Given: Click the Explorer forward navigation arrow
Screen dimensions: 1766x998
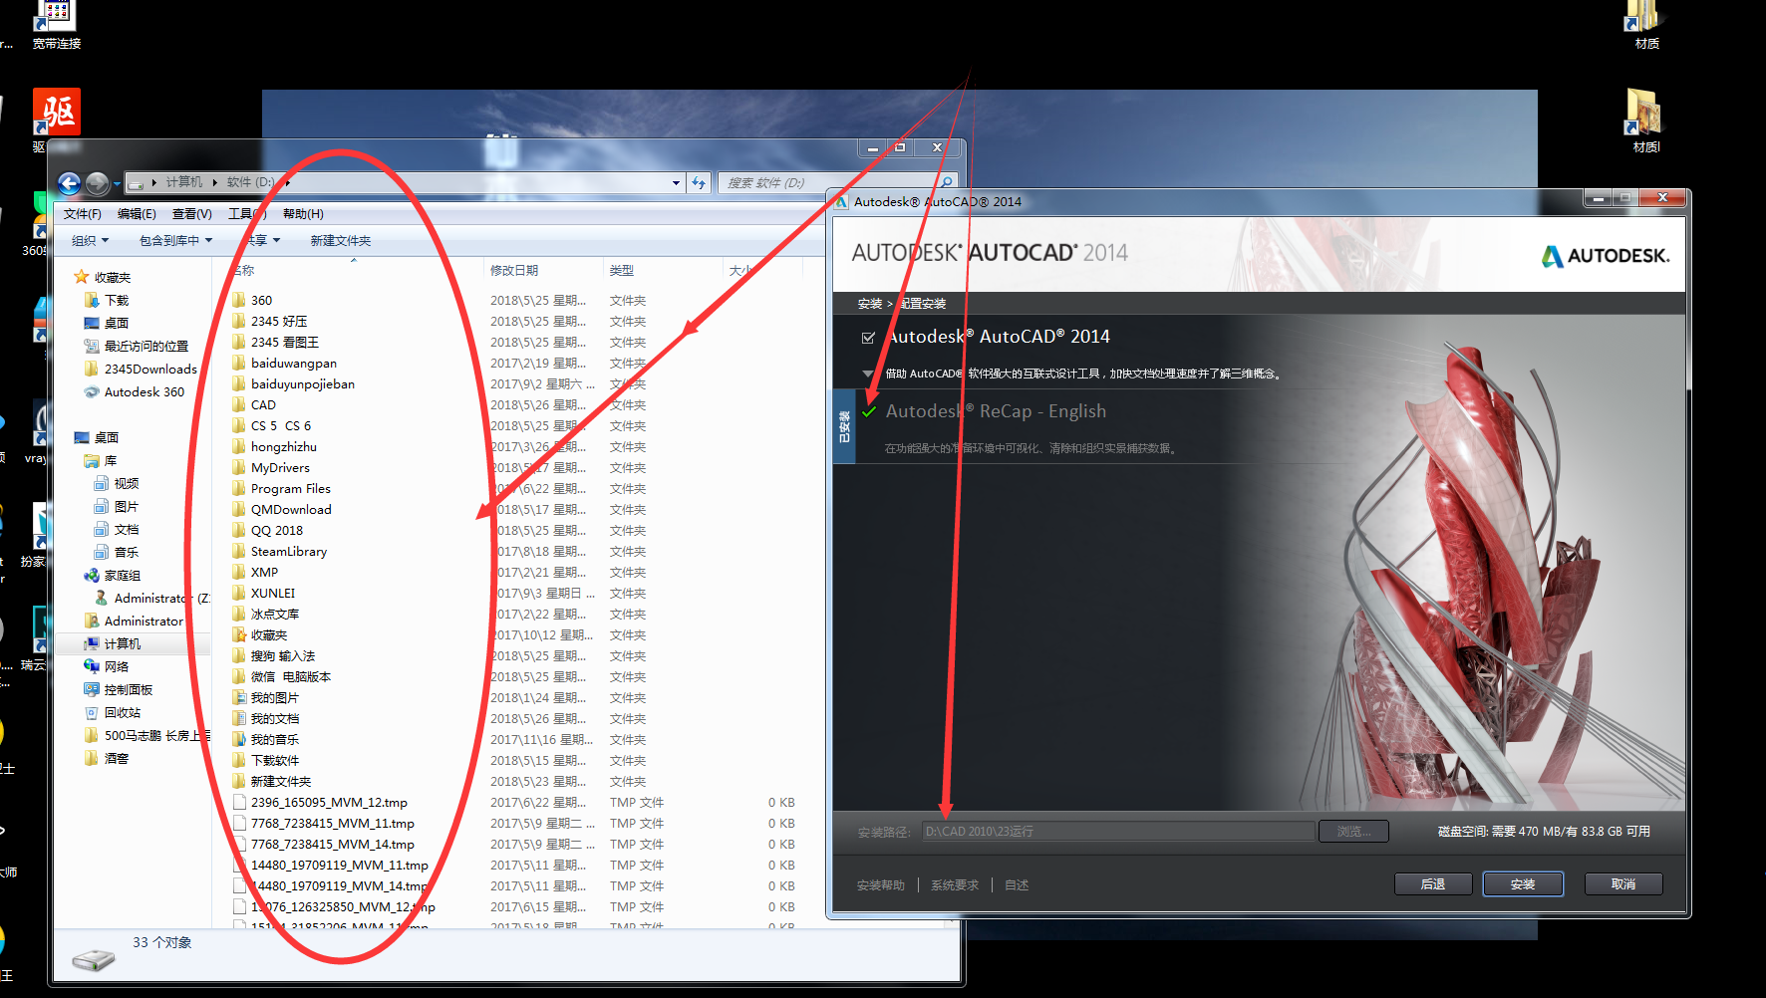Looking at the screenshot, I should [97, 183].
